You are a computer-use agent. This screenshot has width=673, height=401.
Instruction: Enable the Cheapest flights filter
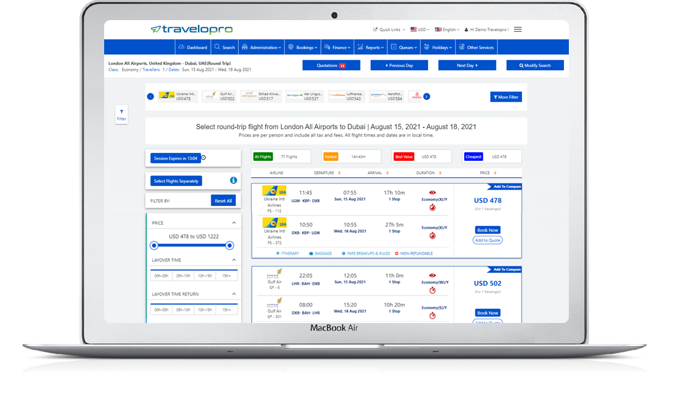click(x=473, y=157)
